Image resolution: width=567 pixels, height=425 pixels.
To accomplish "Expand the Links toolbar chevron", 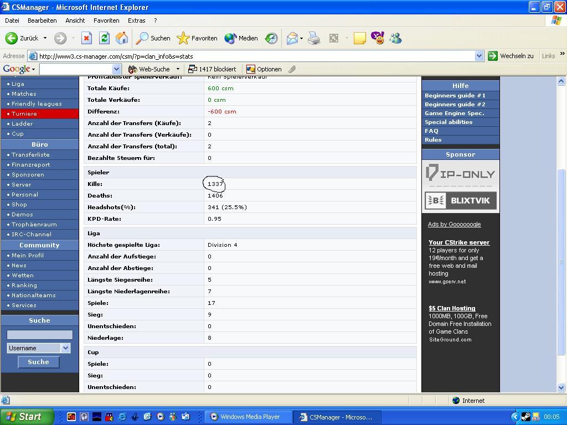I will 563,54.
